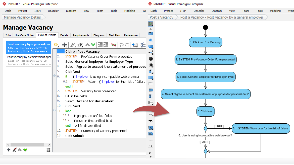The image size is (294, 165).
Task: Open the UeXceler menu in left window
Action: pos(53,11)
